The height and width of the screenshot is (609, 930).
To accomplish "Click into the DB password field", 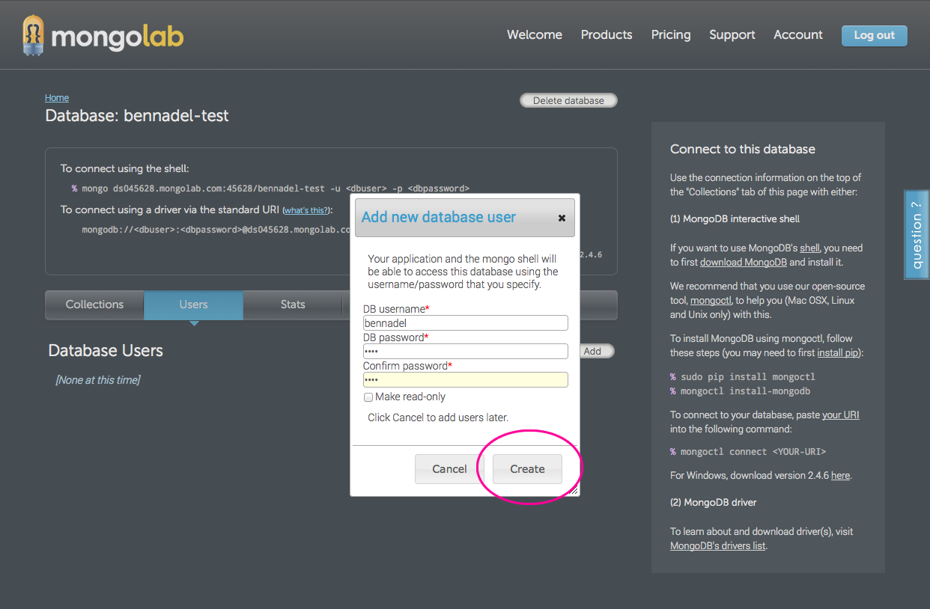I will click(465, 352).
